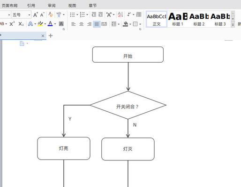
Task: Increase font size with the A+ icon
Action: click(36, 15)
